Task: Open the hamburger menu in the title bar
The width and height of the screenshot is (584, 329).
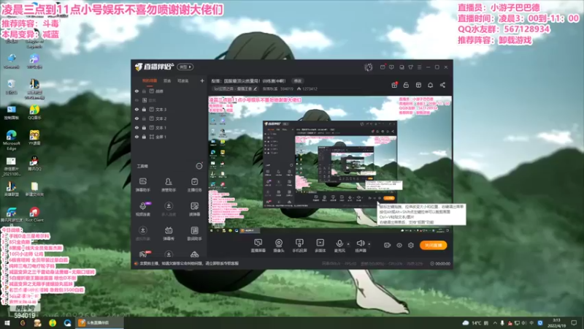Action: [x=419, y=67]
